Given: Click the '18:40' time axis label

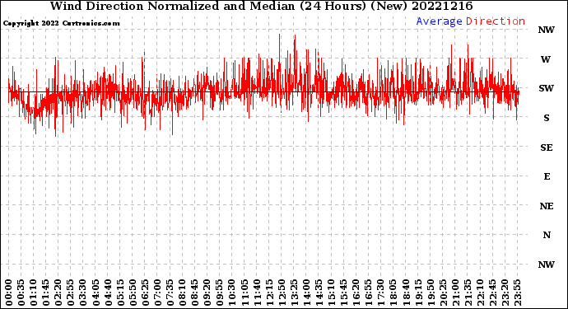Looking at the screenshot, I should tap(406, 293).
